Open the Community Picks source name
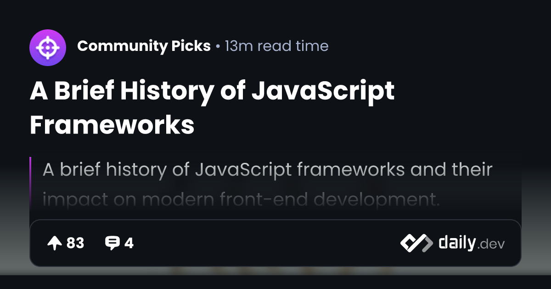 click(144, 46)
